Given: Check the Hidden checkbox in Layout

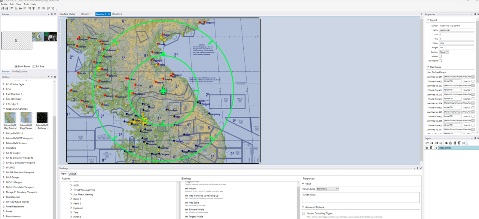Looking at the screenshot, I should click(x=440, y=56).
